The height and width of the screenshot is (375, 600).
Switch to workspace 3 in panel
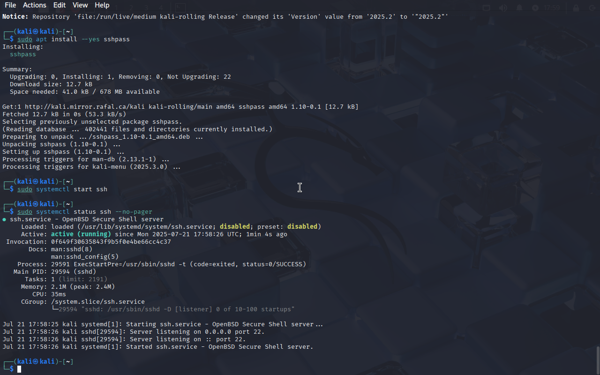[146, 7]
